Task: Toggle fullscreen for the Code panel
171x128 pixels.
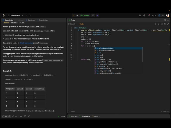Action: coord(165,20)
